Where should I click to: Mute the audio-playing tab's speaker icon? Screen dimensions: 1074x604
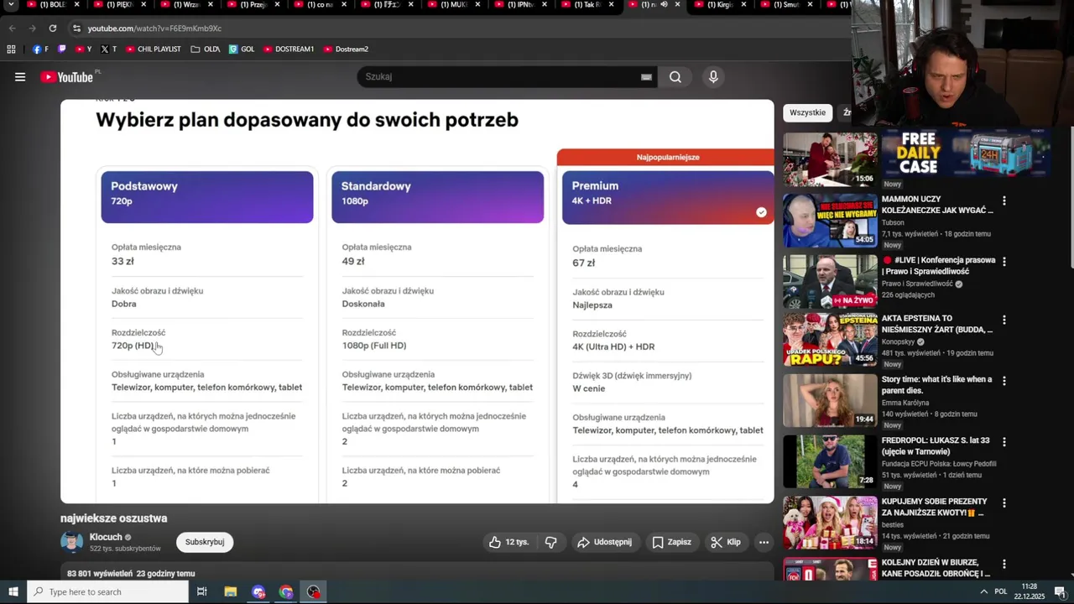(x=663, y=5)
